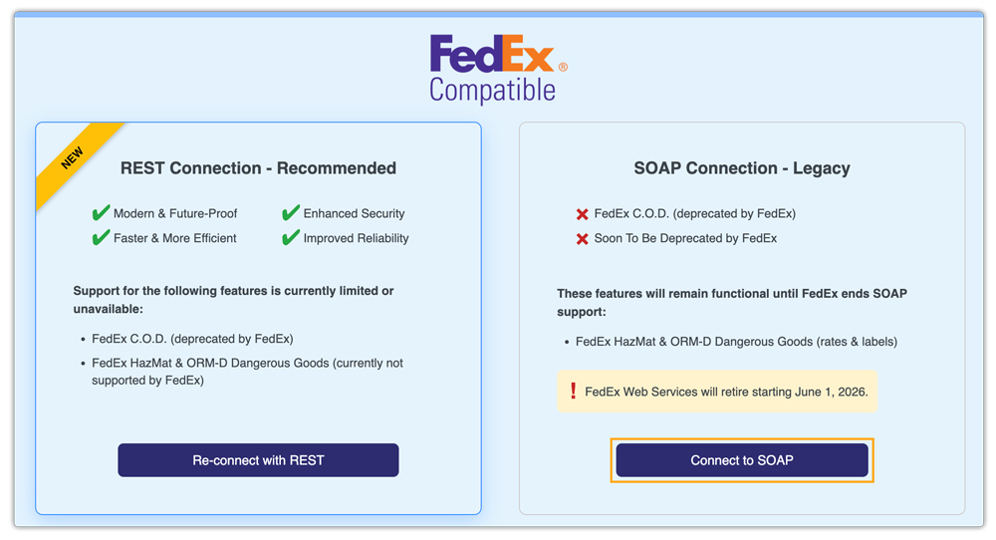Click red X beside FedEx C.O.D.

click(x=582, y=213)
